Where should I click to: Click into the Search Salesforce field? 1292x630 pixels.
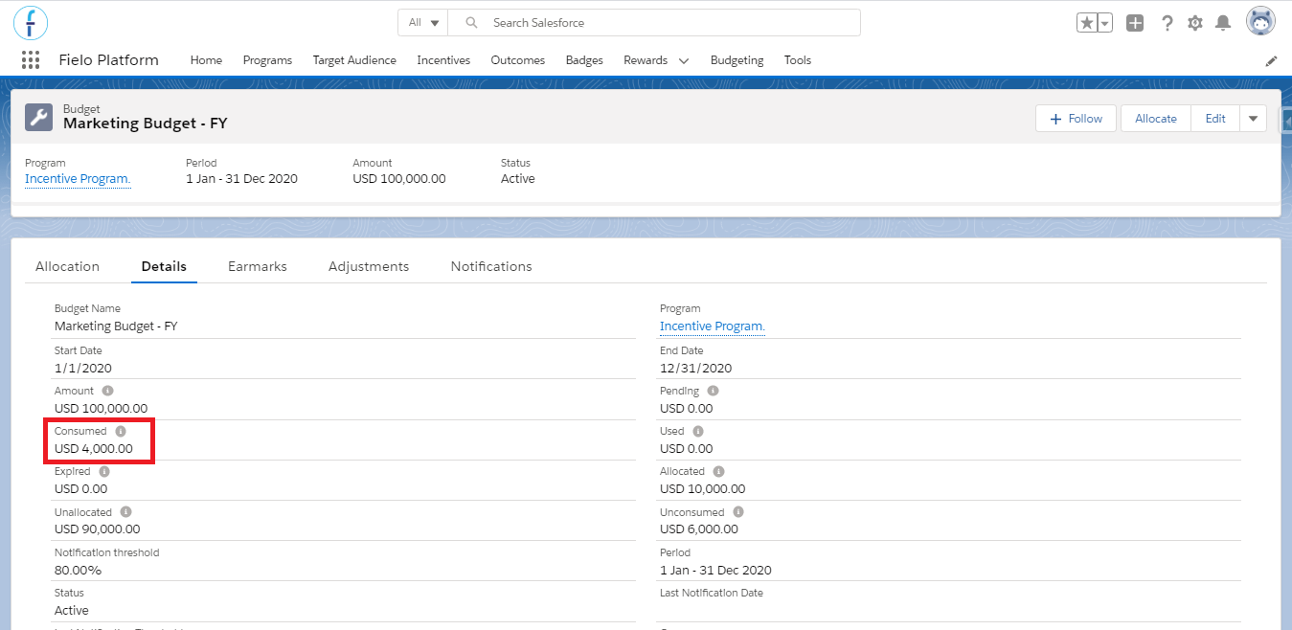654,23
